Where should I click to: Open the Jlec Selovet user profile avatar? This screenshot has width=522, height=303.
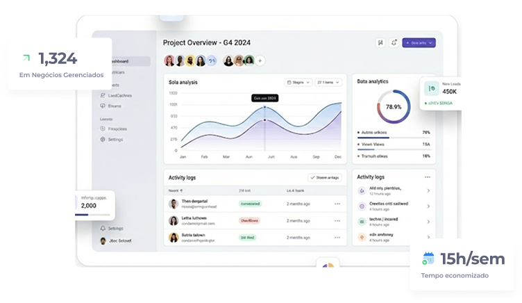point(103,240)
